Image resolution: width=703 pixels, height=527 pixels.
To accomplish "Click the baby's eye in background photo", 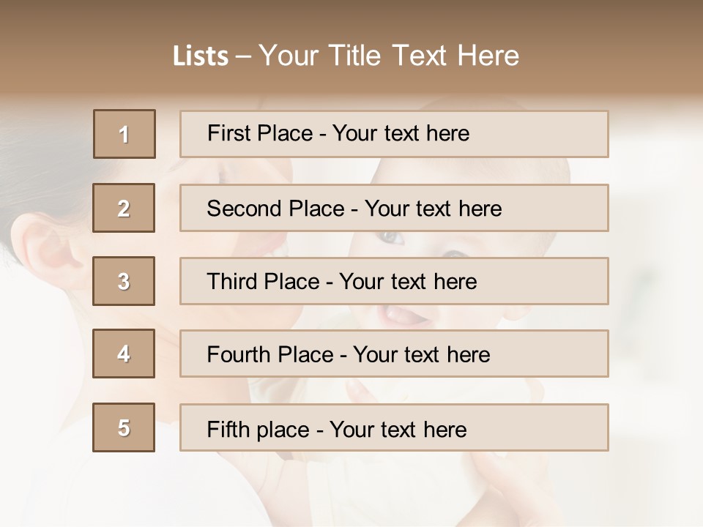I will pyautogui.click(x=390, y=238).
